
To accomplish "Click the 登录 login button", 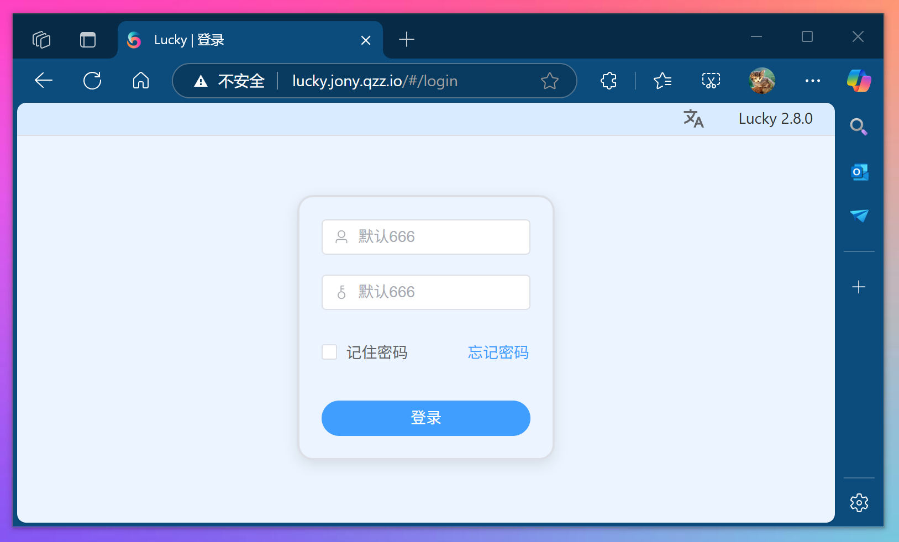I will 425,418.
